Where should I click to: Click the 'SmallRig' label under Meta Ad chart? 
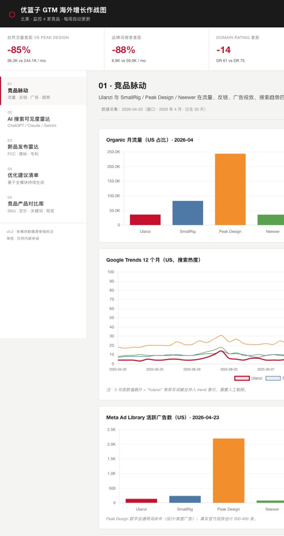[185, 509]
